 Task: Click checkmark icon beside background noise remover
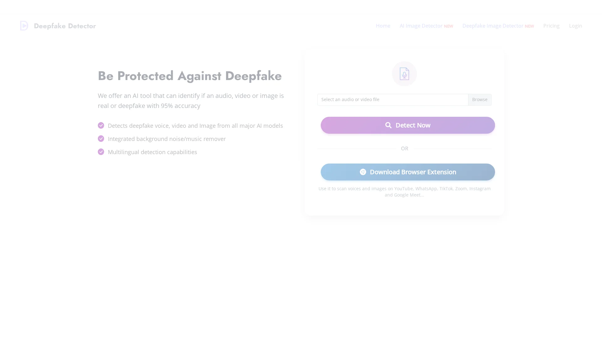coord(101,139)
